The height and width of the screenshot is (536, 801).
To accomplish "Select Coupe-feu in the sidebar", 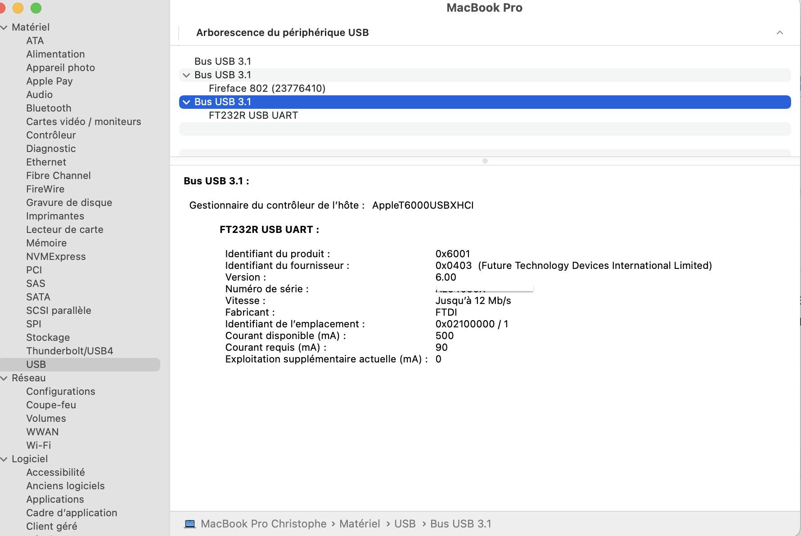I will tap(51, 405).
